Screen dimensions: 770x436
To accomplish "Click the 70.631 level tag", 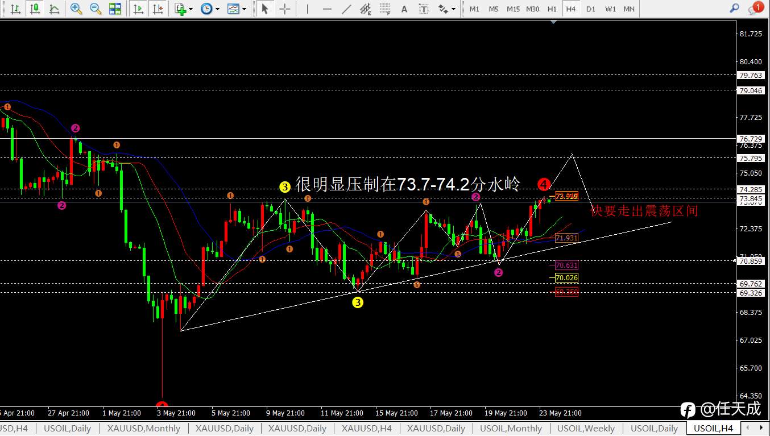I will click(566, 265).
